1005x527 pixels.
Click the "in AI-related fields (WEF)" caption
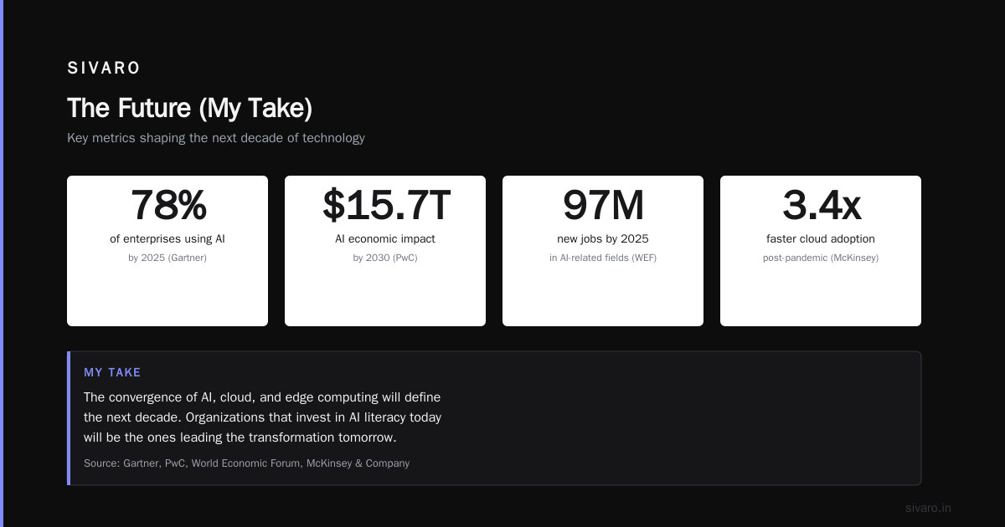603,258
